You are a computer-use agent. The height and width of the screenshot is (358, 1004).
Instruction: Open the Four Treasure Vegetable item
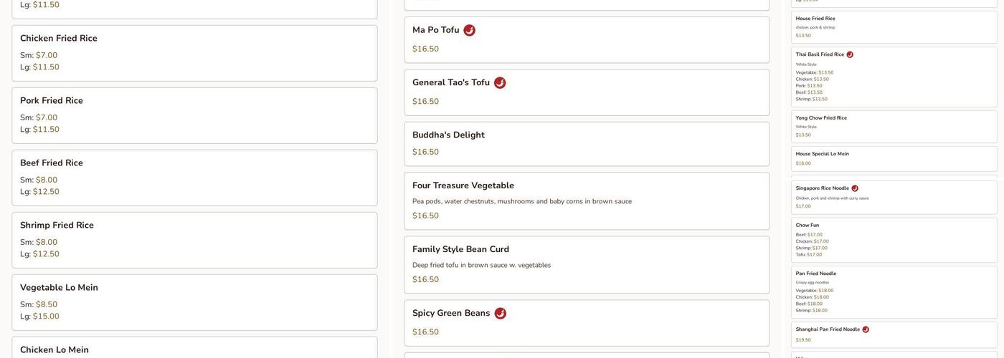tap(463, 185)
